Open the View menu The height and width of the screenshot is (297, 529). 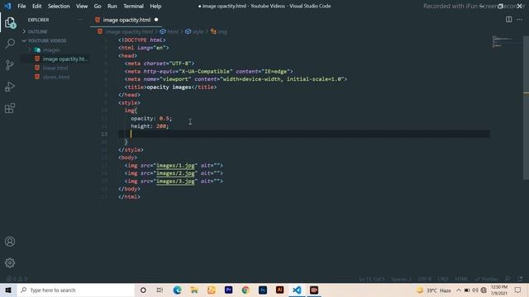tap(82, 6)
